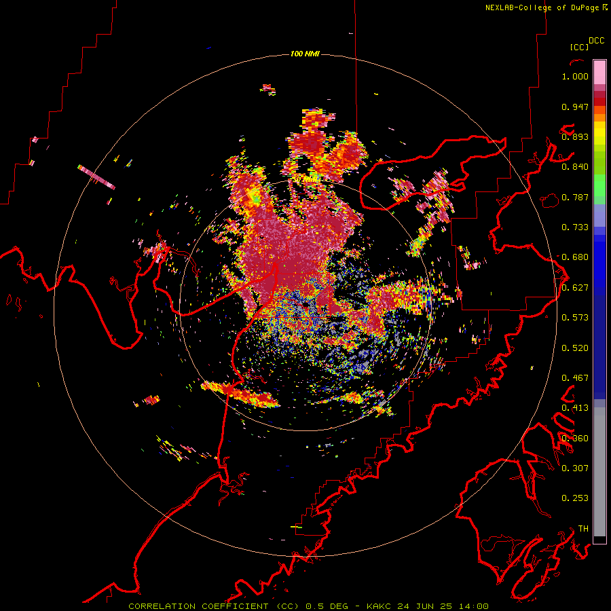Click the light pink top color bar segment
611x611 pixels.
click(x=599, y=72)
